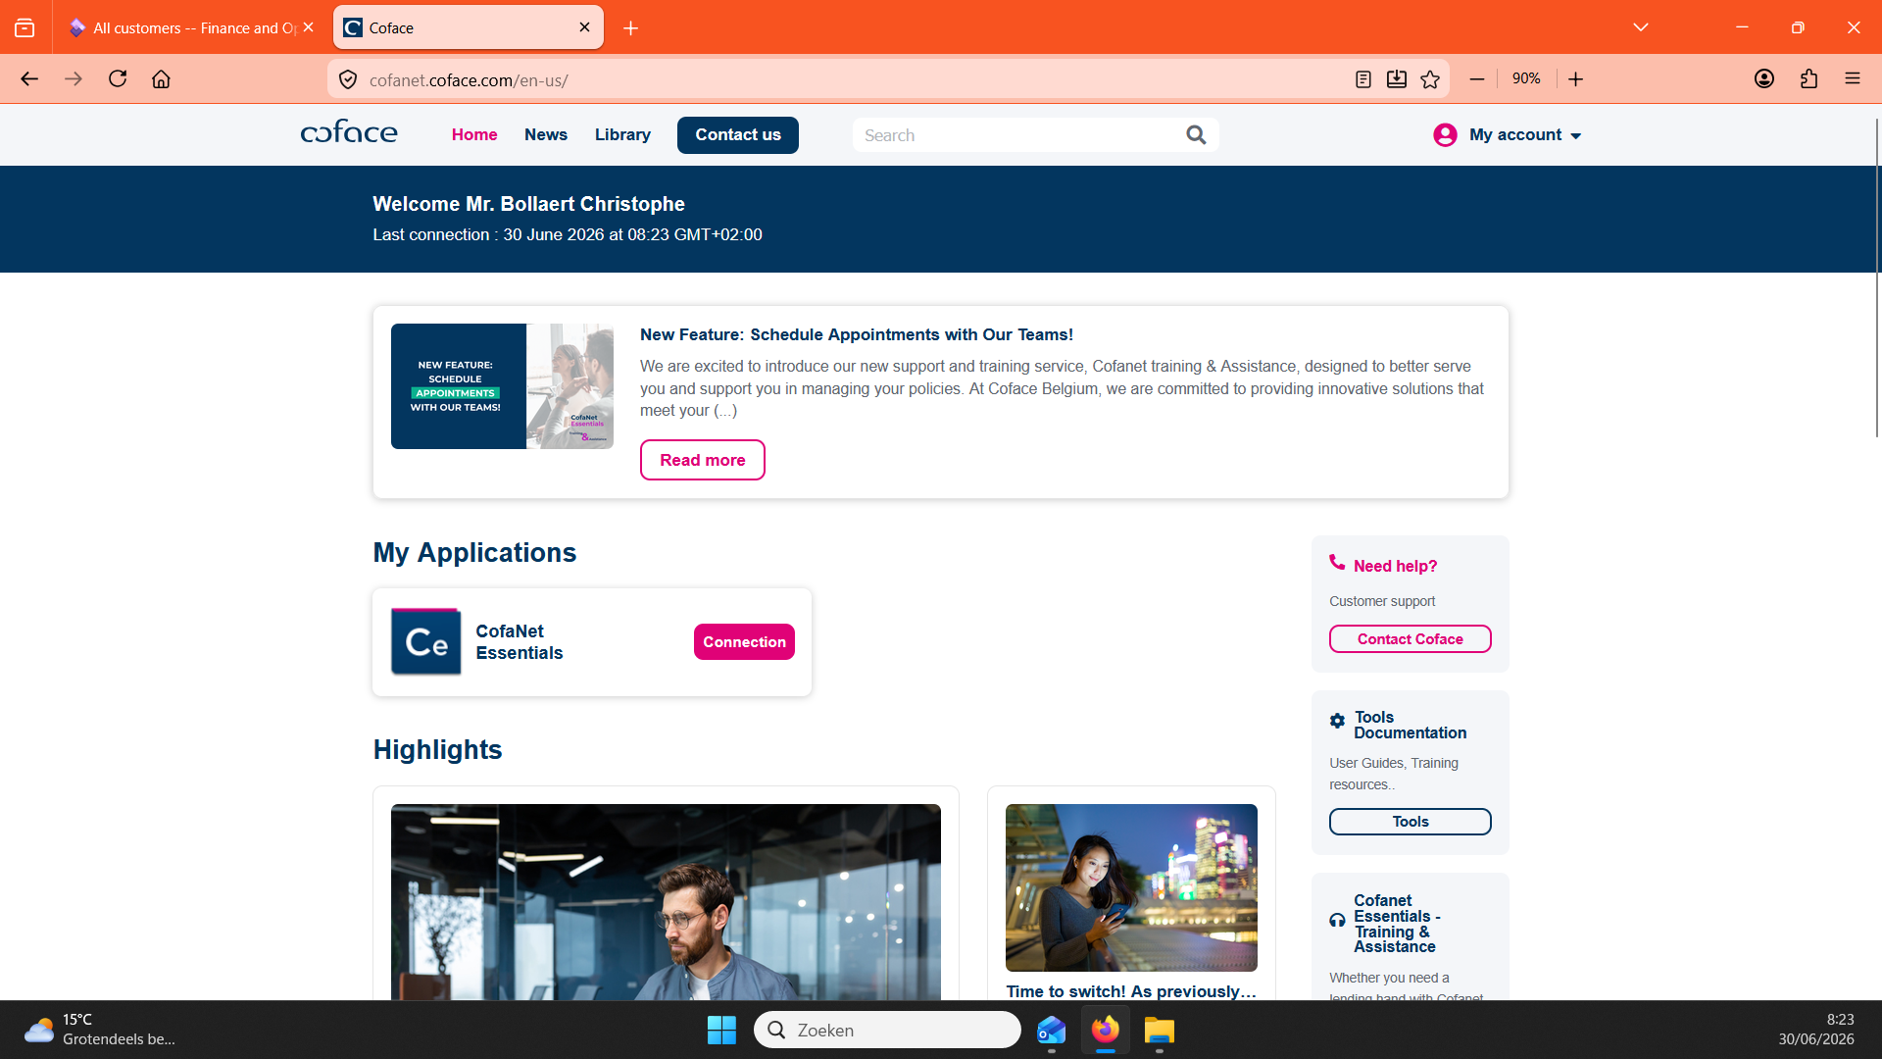Click the Tools button

click(x=1411, y=822)
